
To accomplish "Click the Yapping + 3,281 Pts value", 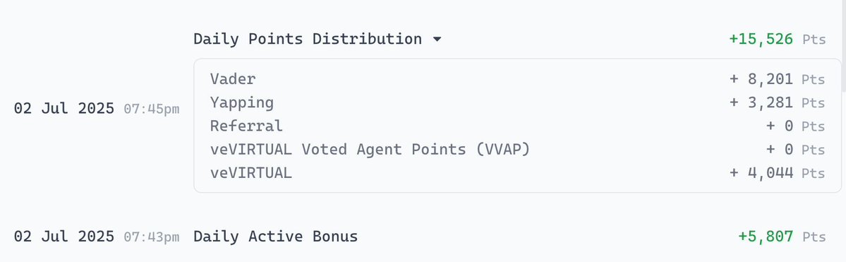I will (x=777, y=102).
